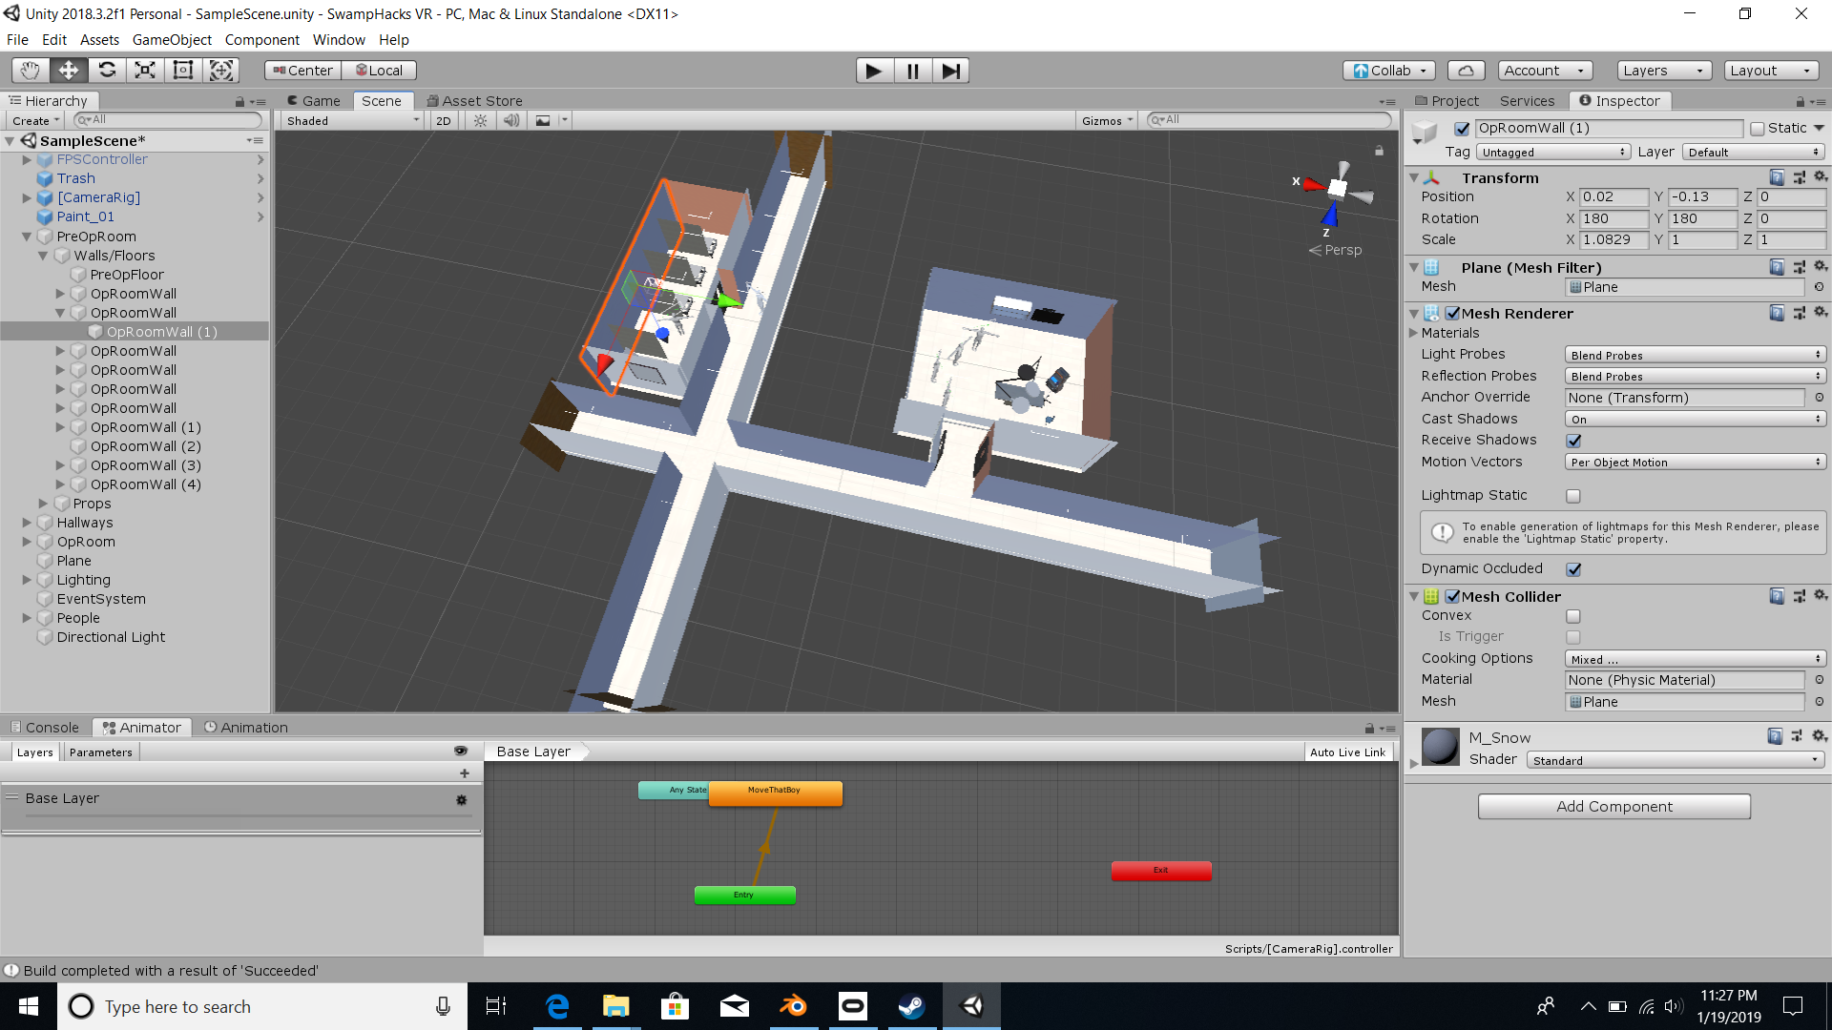This screenshot has width=1832, height=1030.
Task: Open the Cast Shadows dropdown
Action: click(1695, 420)
